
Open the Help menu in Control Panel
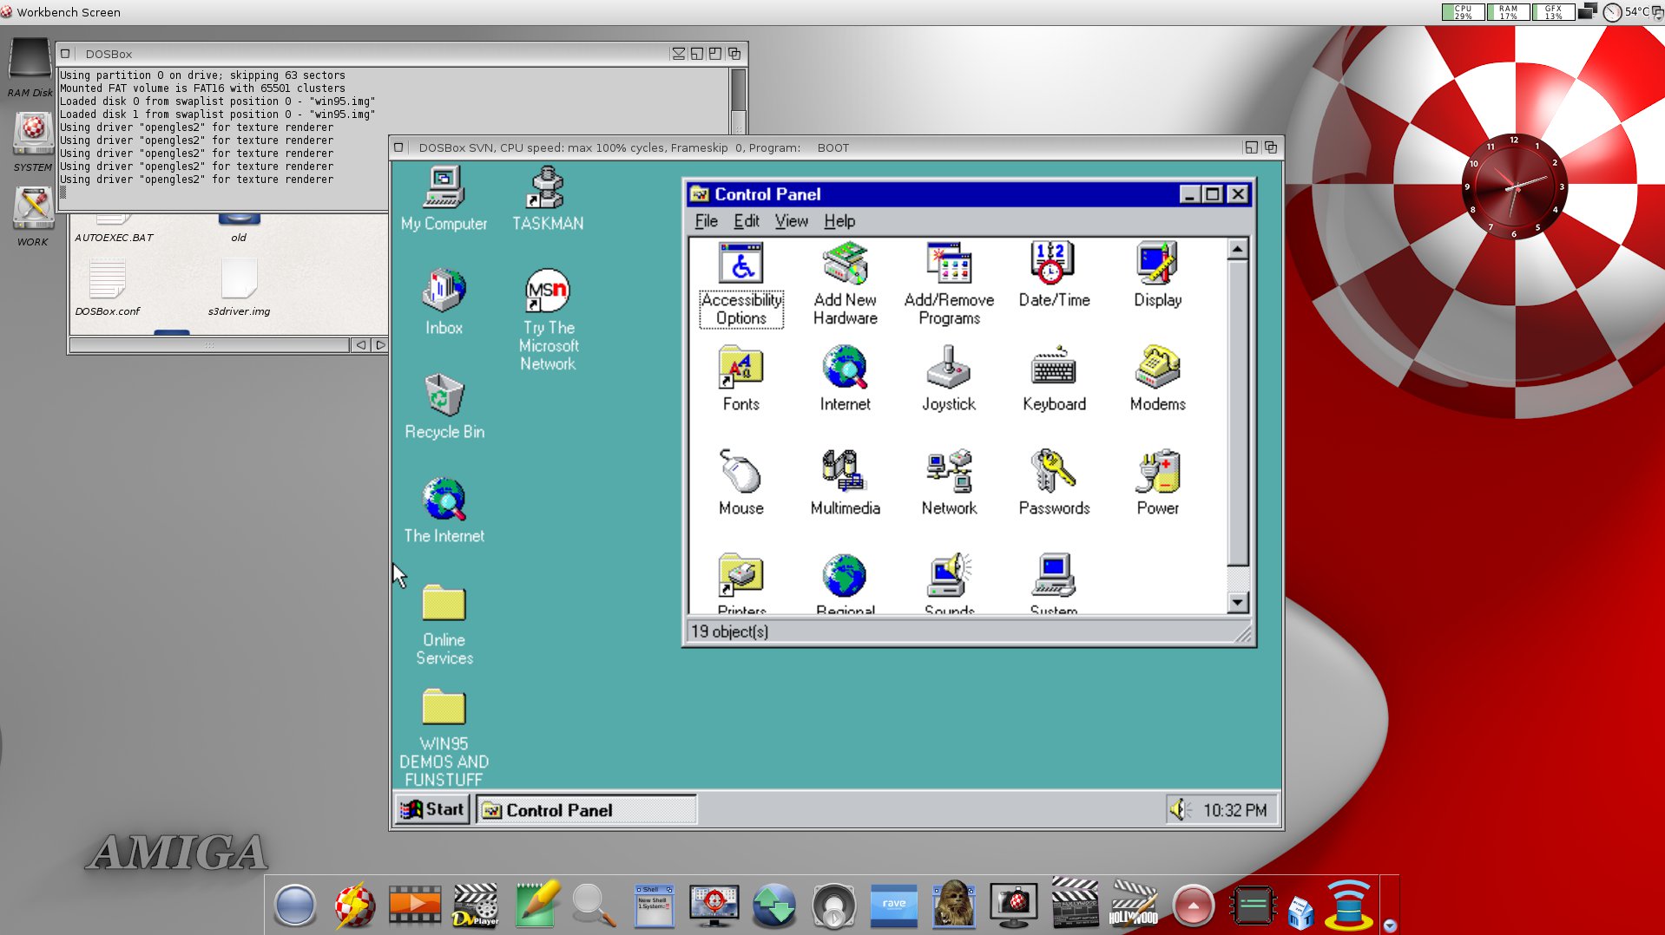pyautogui.click(x=839, y=220)
